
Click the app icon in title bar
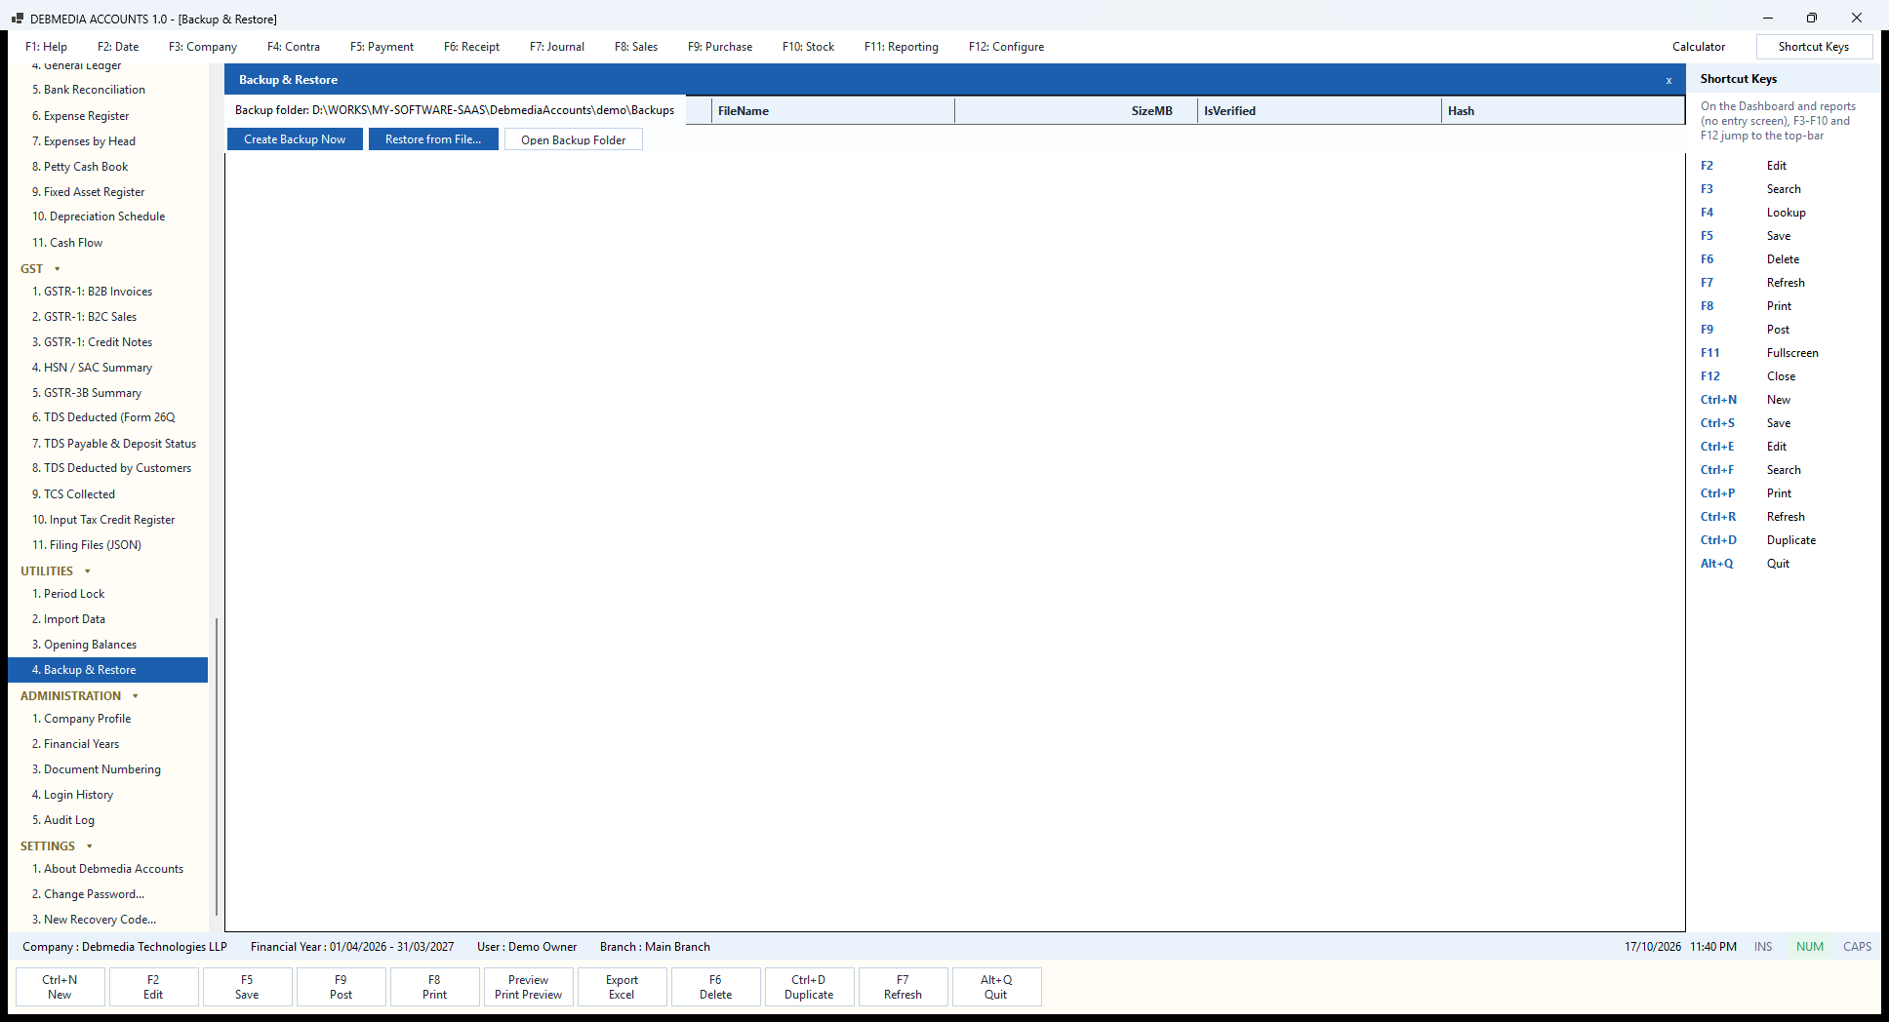[18, 19]
